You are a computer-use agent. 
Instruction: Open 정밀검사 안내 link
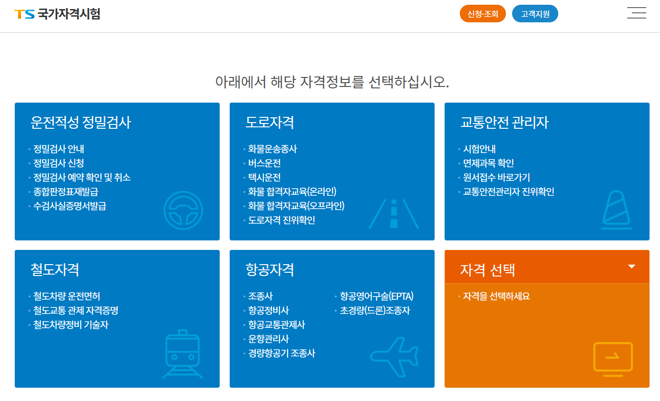58,149
